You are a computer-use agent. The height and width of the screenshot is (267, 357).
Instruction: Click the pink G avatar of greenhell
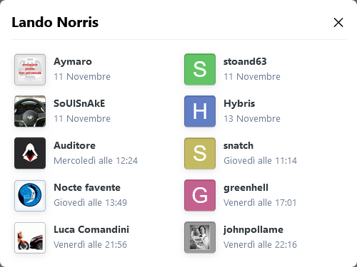200,195
